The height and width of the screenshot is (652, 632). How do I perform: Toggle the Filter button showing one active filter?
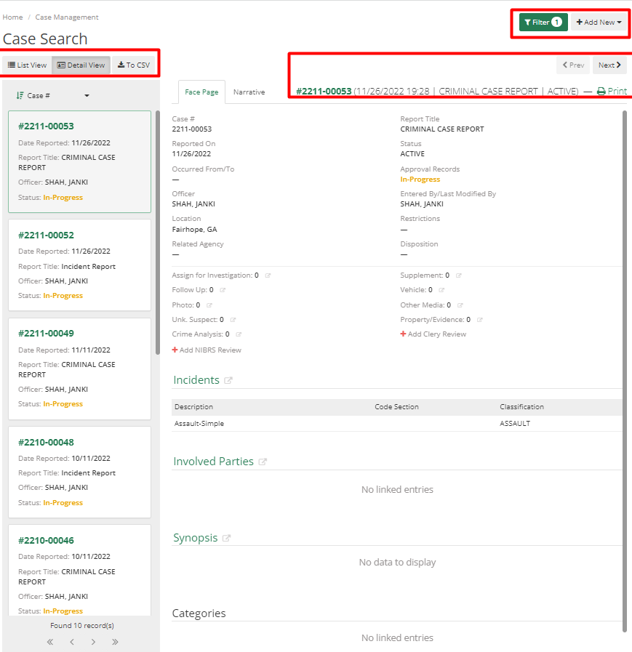(x=542, y=22)
